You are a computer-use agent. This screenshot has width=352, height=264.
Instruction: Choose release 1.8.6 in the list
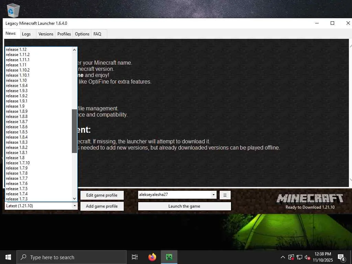[x=38, y=127]
